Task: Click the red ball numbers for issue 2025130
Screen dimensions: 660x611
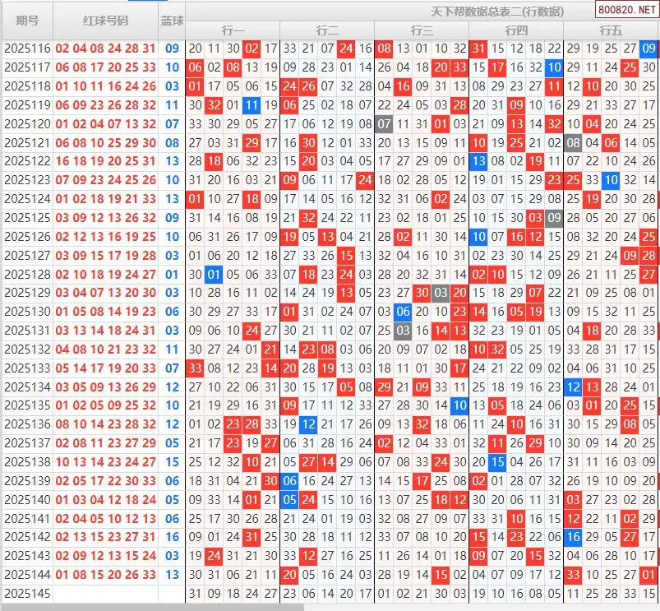Action: [106, 312]
